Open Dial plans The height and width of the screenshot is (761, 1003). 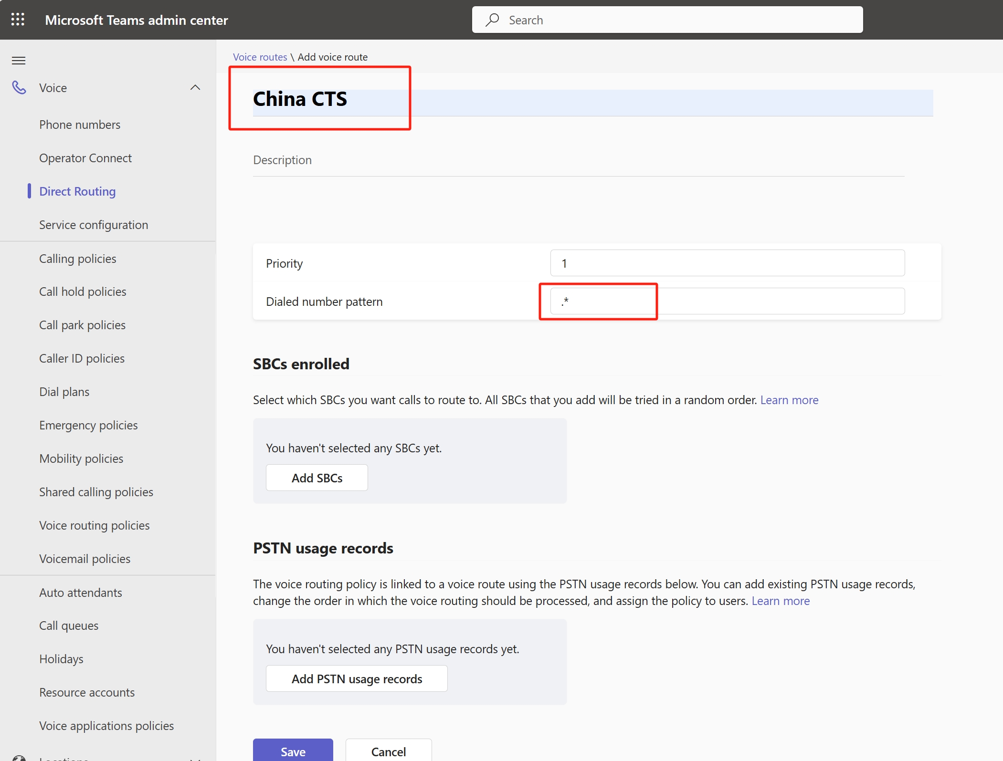64,392
